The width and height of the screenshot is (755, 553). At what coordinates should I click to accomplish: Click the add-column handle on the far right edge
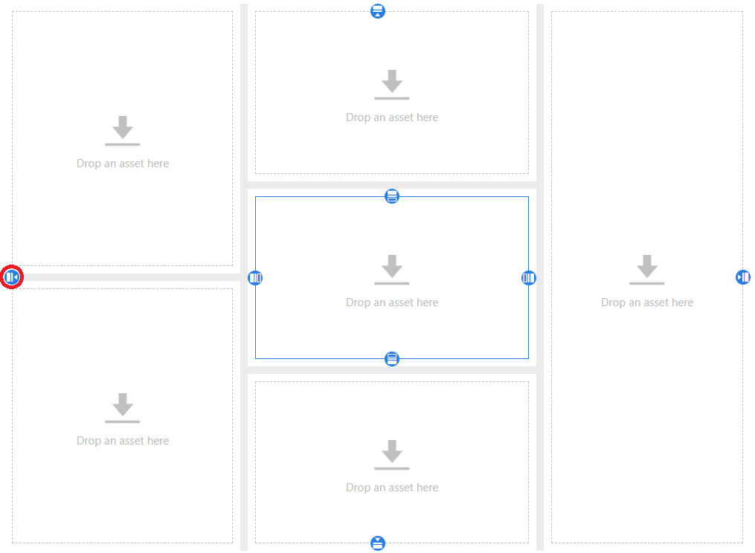click(x=742, y=277)
